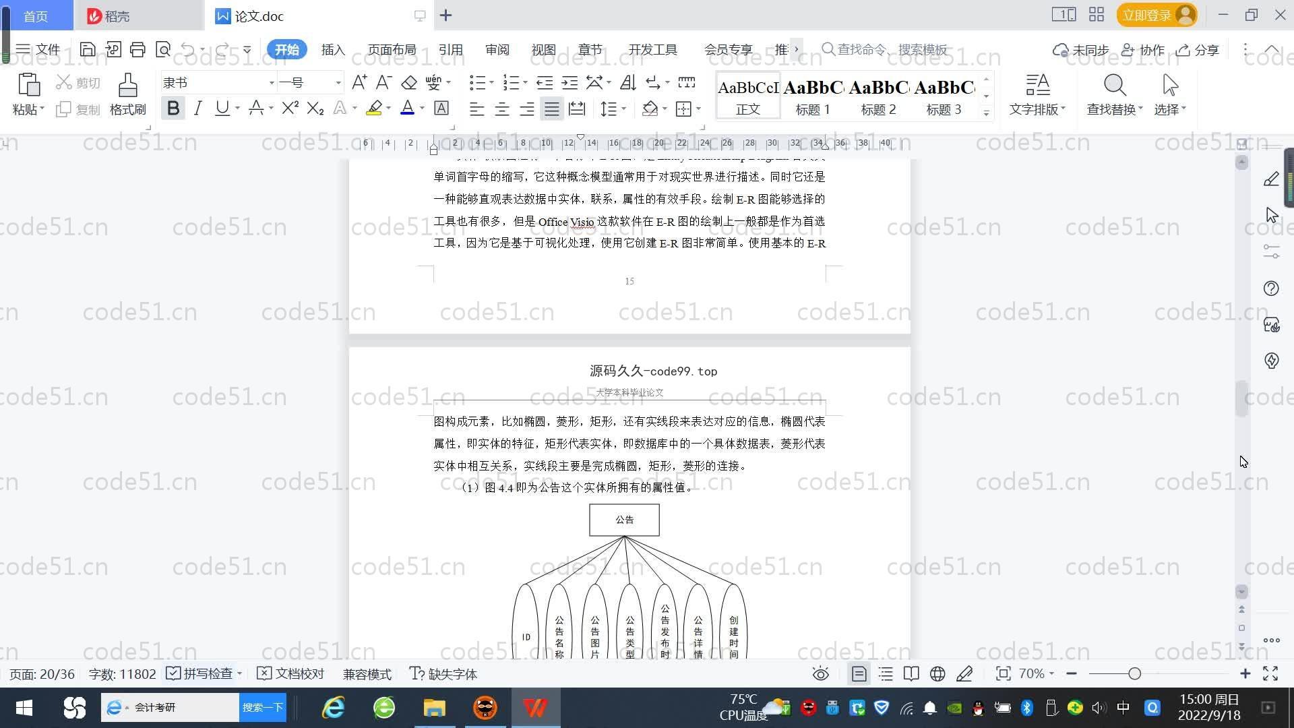
Task: Click eye protection mode icon in status bar
Action: [x=820, y=674]
